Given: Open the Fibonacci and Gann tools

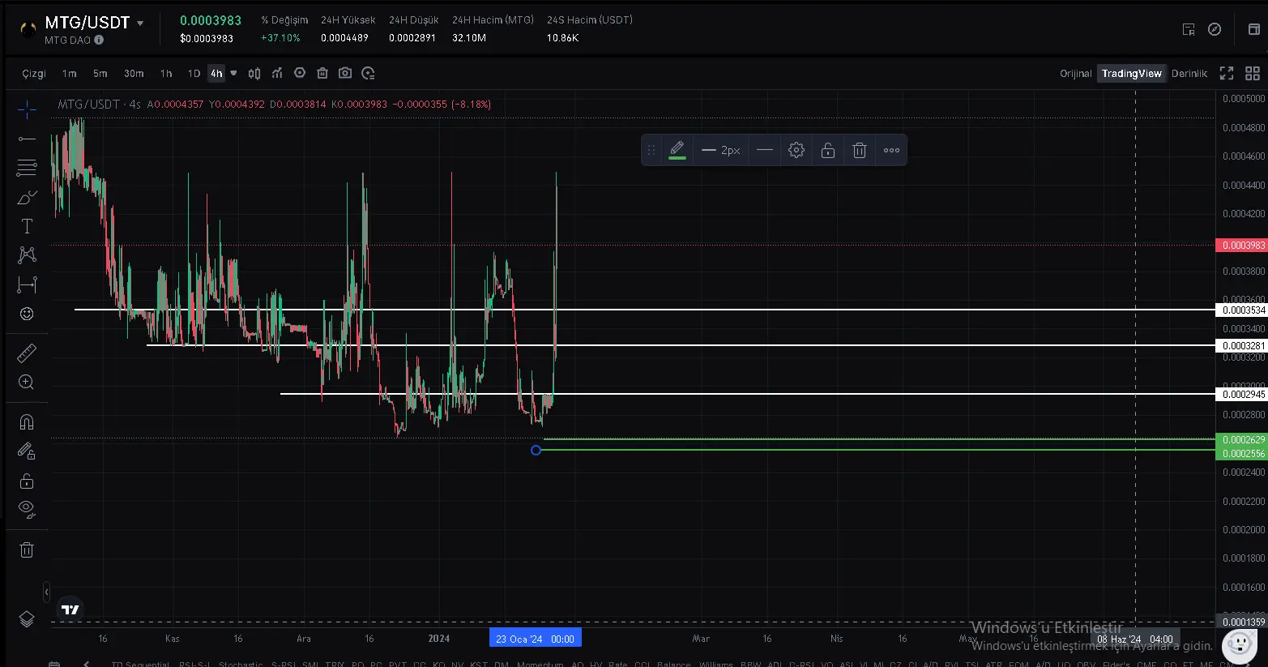Looking at the screenshot, I should pyautogui.click(x=27, y=168).
